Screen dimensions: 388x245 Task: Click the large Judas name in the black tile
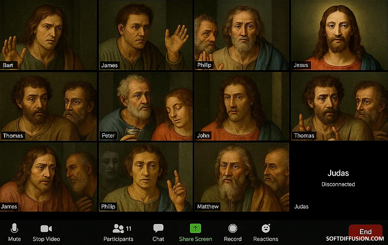(x=338, y=173)
